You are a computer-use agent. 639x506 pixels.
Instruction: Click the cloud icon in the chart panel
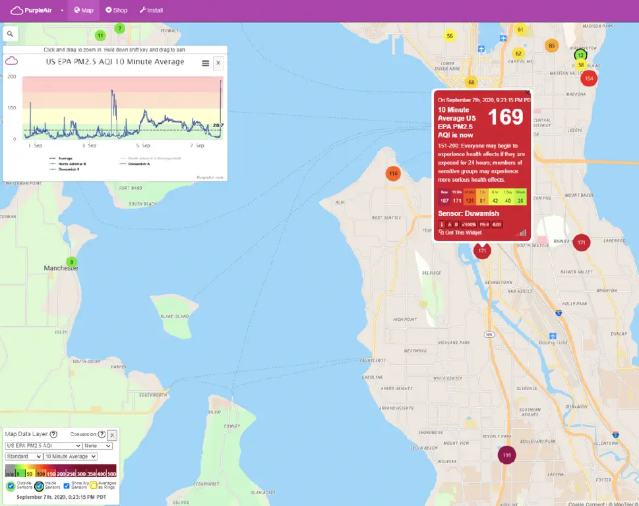coord(11,61)
